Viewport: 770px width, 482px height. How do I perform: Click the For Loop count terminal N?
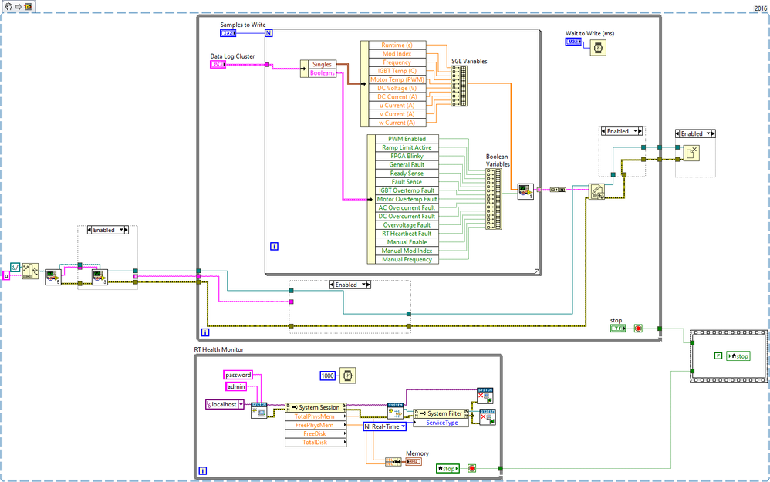tap(268, 33)
